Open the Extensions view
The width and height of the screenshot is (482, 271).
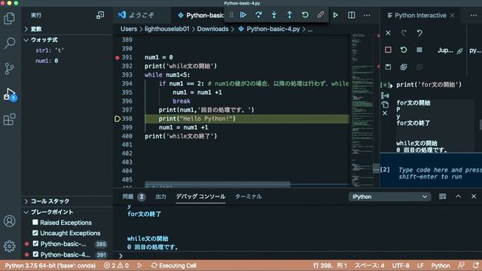point(9,119)
